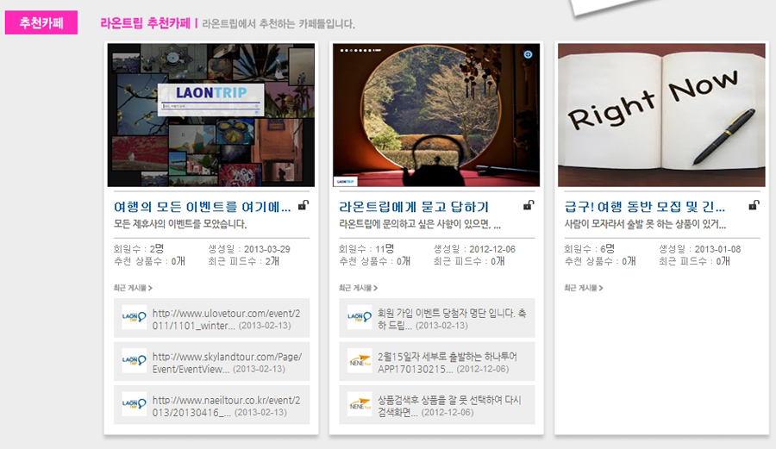Click the NENE Tour icon beside 상품검색후 post
Screen dimensions: 776x449
[x=360, y=404]
